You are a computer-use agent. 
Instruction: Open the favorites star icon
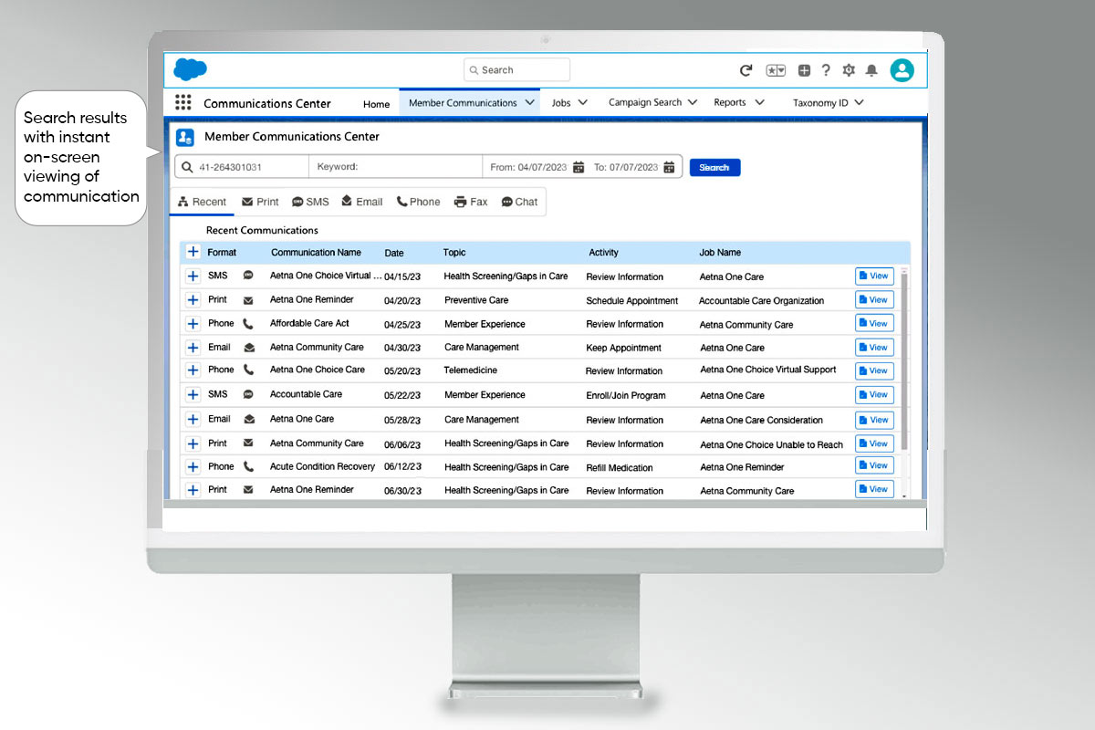pyautogui.click(x=775, y=70)
